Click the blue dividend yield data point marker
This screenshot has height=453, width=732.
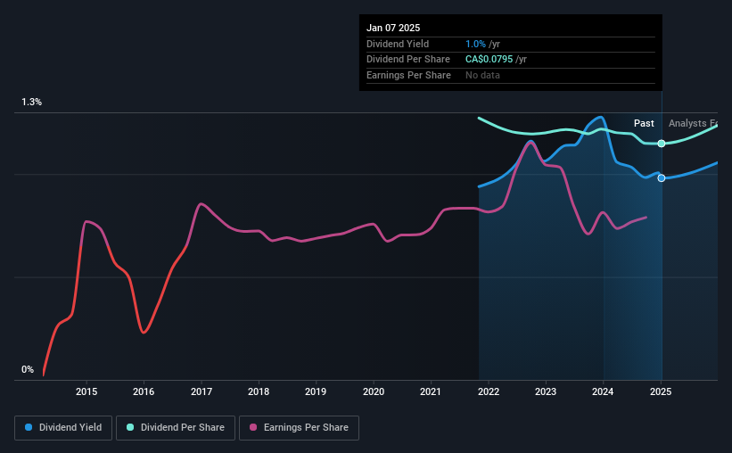pos(662,178)
